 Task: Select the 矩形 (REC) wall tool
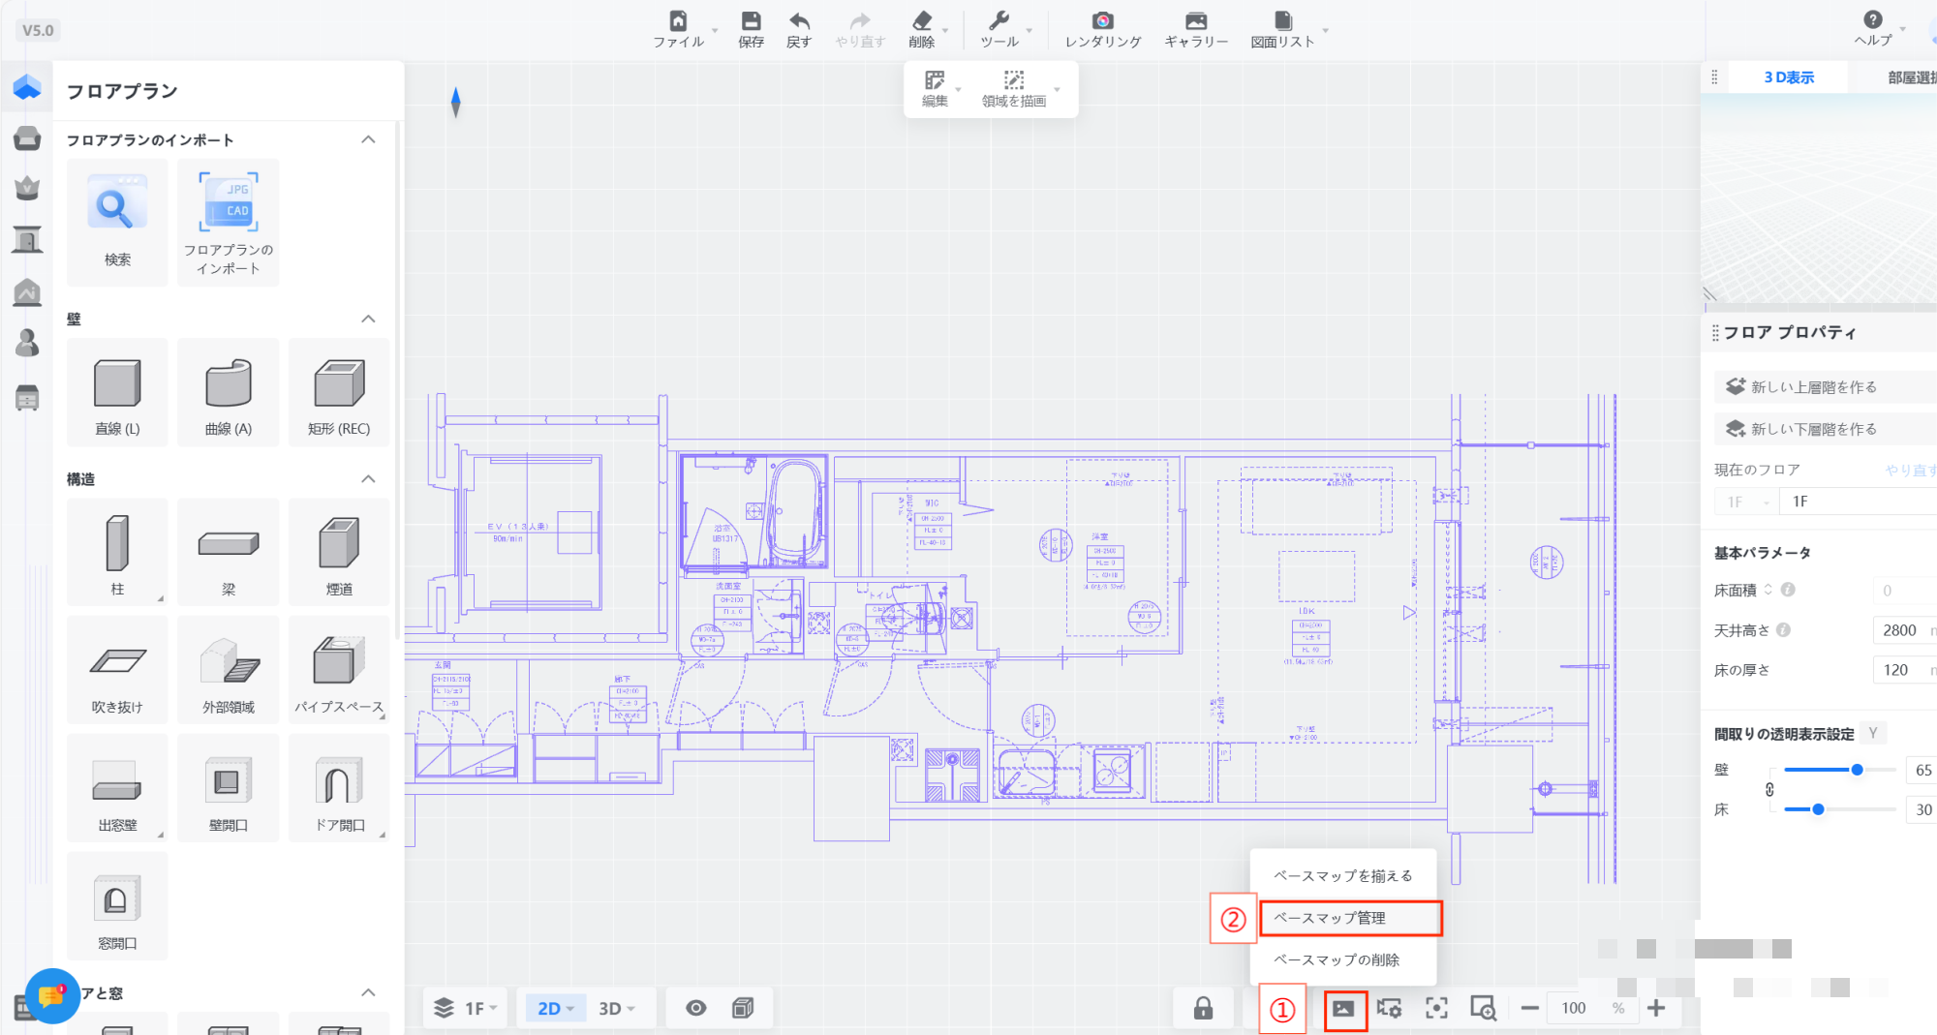pos(339,392)
